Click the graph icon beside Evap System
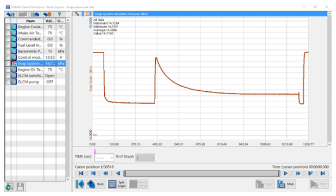The height and width of the screenshot is (196, 336). (x=13, y=63)
